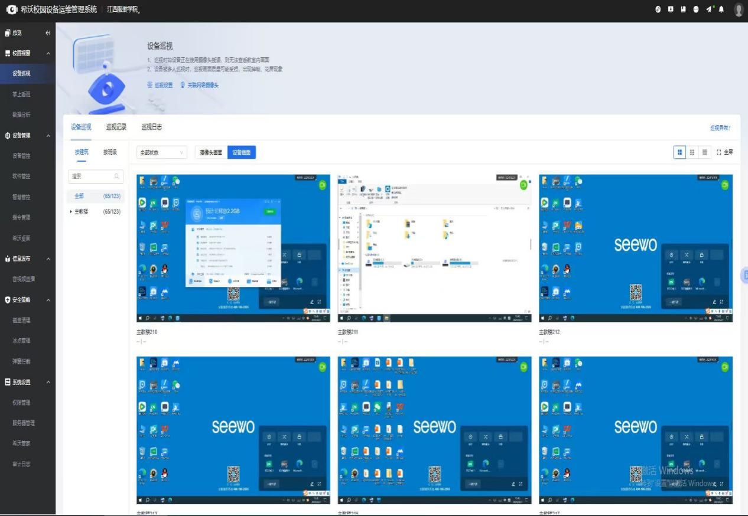Open the 巡视异常? link

[720, 128]
